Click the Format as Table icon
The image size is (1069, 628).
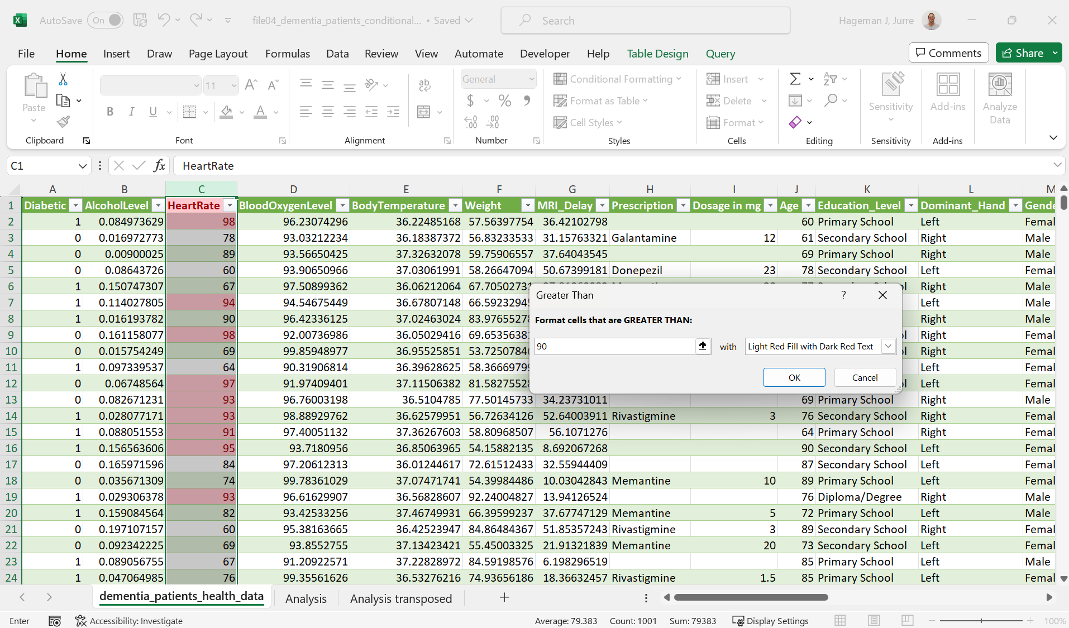(560, 100)
